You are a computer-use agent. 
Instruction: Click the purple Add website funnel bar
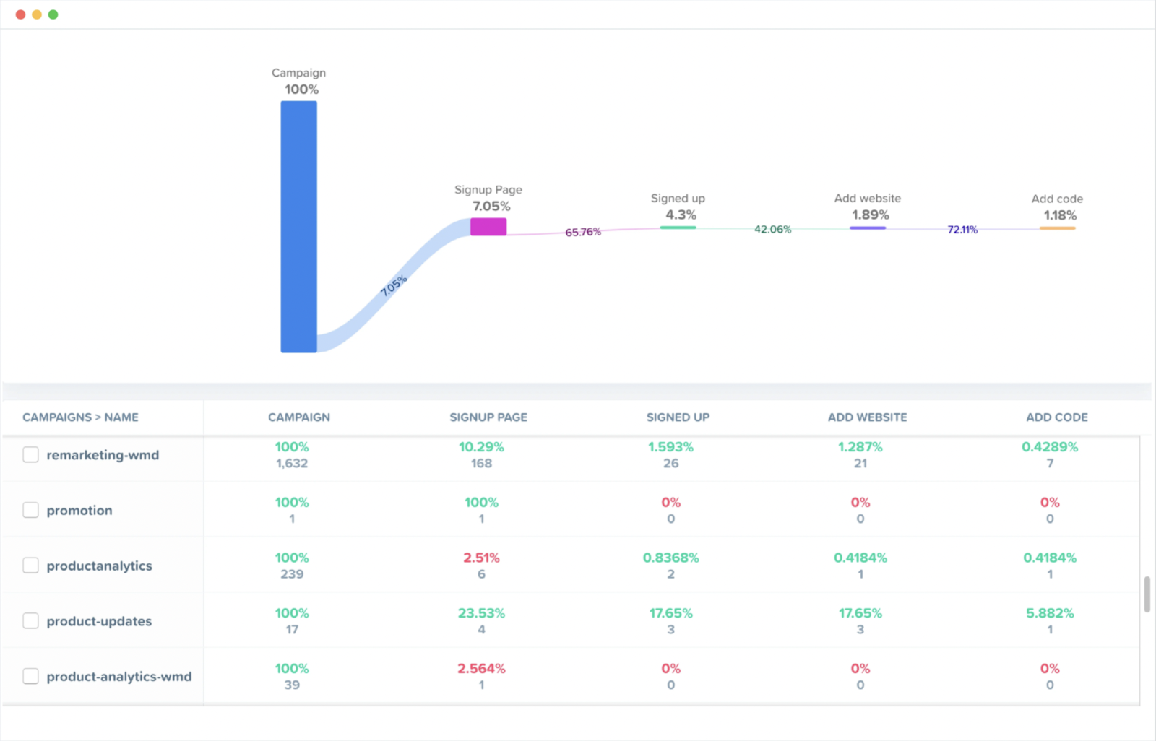(868, 228)
